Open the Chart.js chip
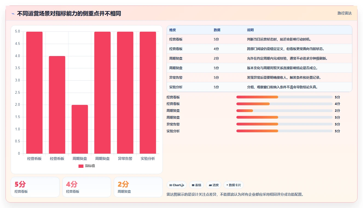Viewport: 363px width, 208px height. pyautogui.click(x=177, y=185)
